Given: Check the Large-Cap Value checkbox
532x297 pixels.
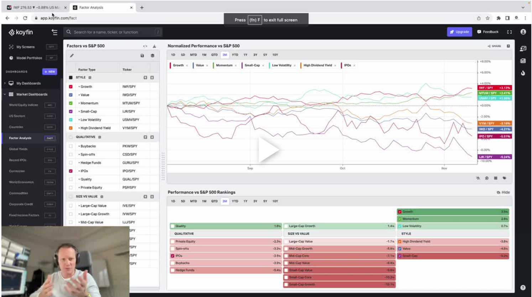Looking at the screenshot, I should [x=71, y=206].
